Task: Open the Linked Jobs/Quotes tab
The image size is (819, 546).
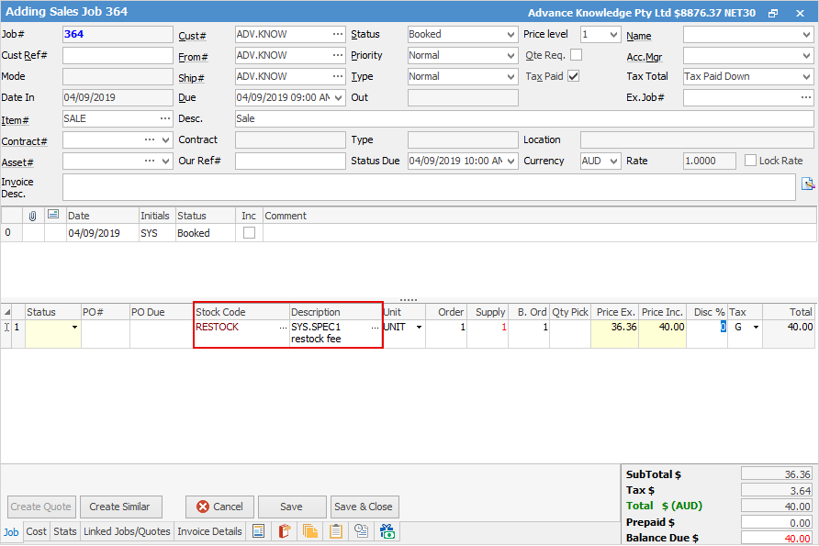Action: click(x=127, y=531)
